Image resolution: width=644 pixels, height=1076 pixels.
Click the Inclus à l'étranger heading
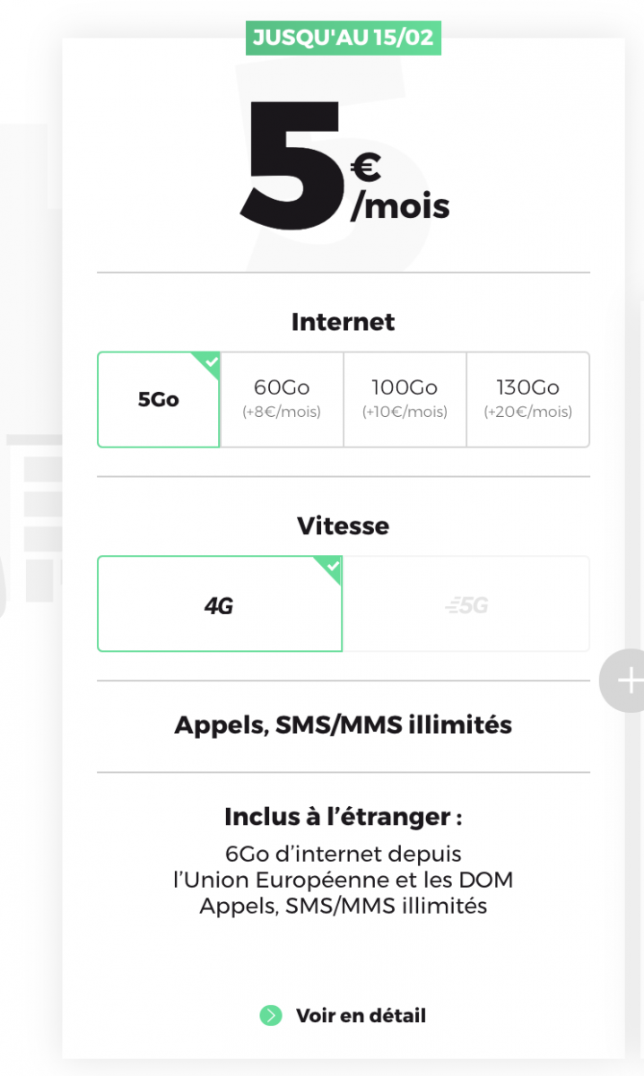344,817
